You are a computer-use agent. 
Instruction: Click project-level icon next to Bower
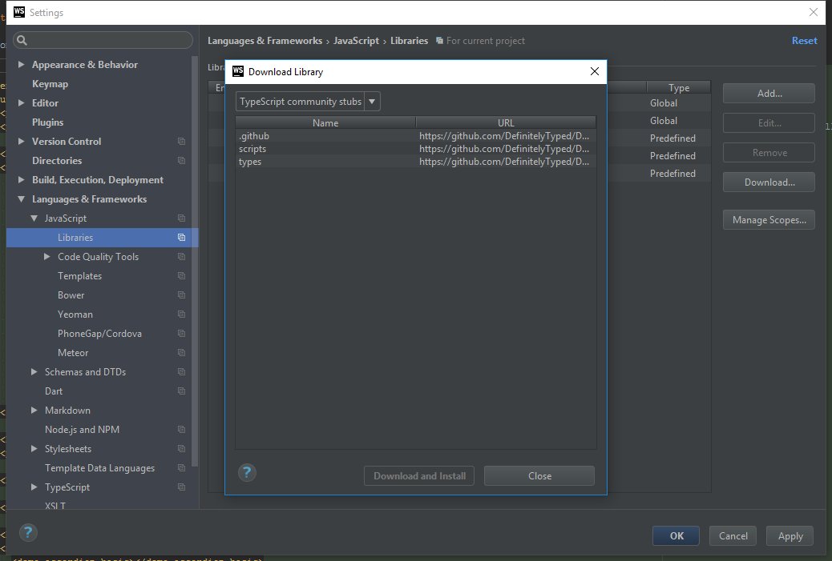pyautogui.click(x=181, y=295)
